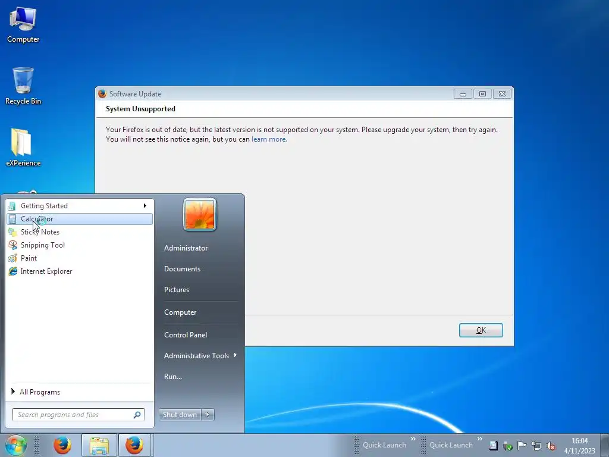The image size is (609, 457).
Task: Click the muted volume tray icon
Action: 550,446
